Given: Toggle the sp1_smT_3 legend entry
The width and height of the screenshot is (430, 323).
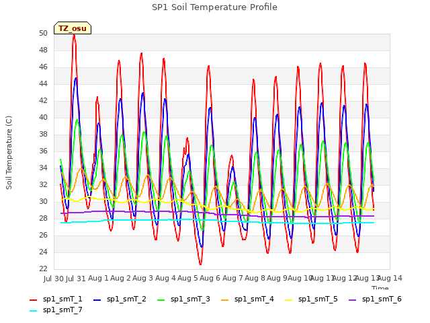Looking at the screenshot, I should tap(183, 299).
